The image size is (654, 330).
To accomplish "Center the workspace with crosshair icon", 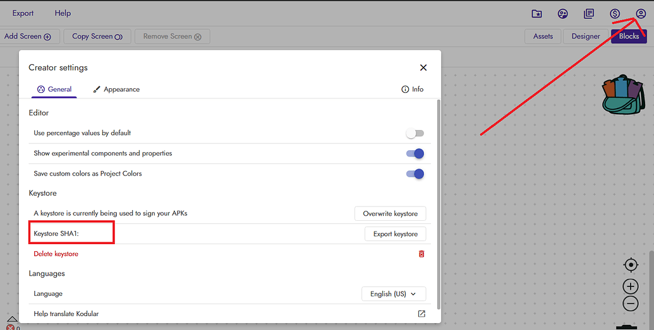I will [631, 265].
